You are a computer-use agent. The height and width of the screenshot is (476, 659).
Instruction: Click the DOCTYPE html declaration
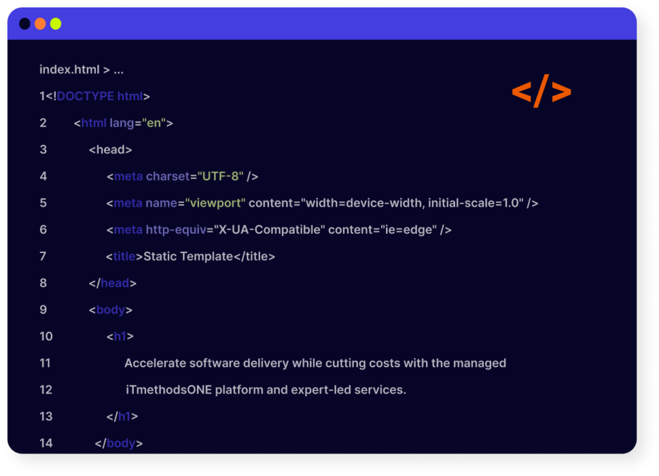pyautogui.click(x=98, y=96)
